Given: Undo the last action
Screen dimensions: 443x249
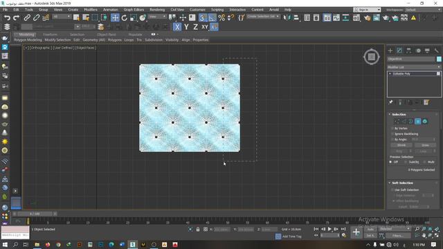Looking at the screenshot, I should tap(7, 18).
